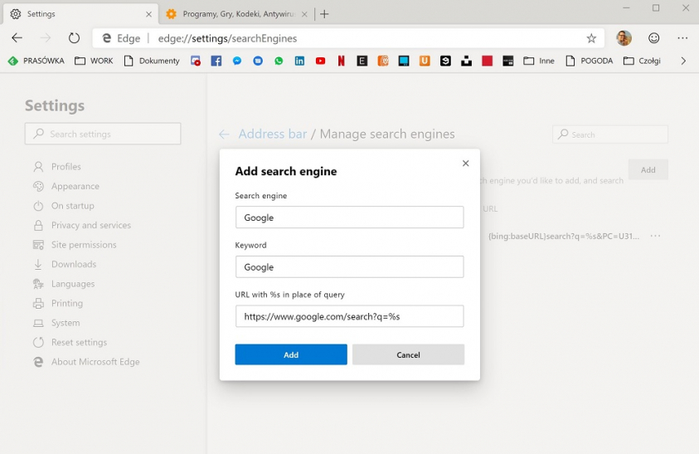The image size is (699, 454).
Task: Click the solid red square bookmark
Action: pyautogui.click(x=488, y=61)
